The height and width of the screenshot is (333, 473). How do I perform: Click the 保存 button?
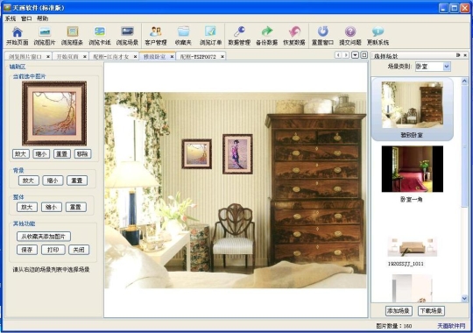click(x=27, y=250)
